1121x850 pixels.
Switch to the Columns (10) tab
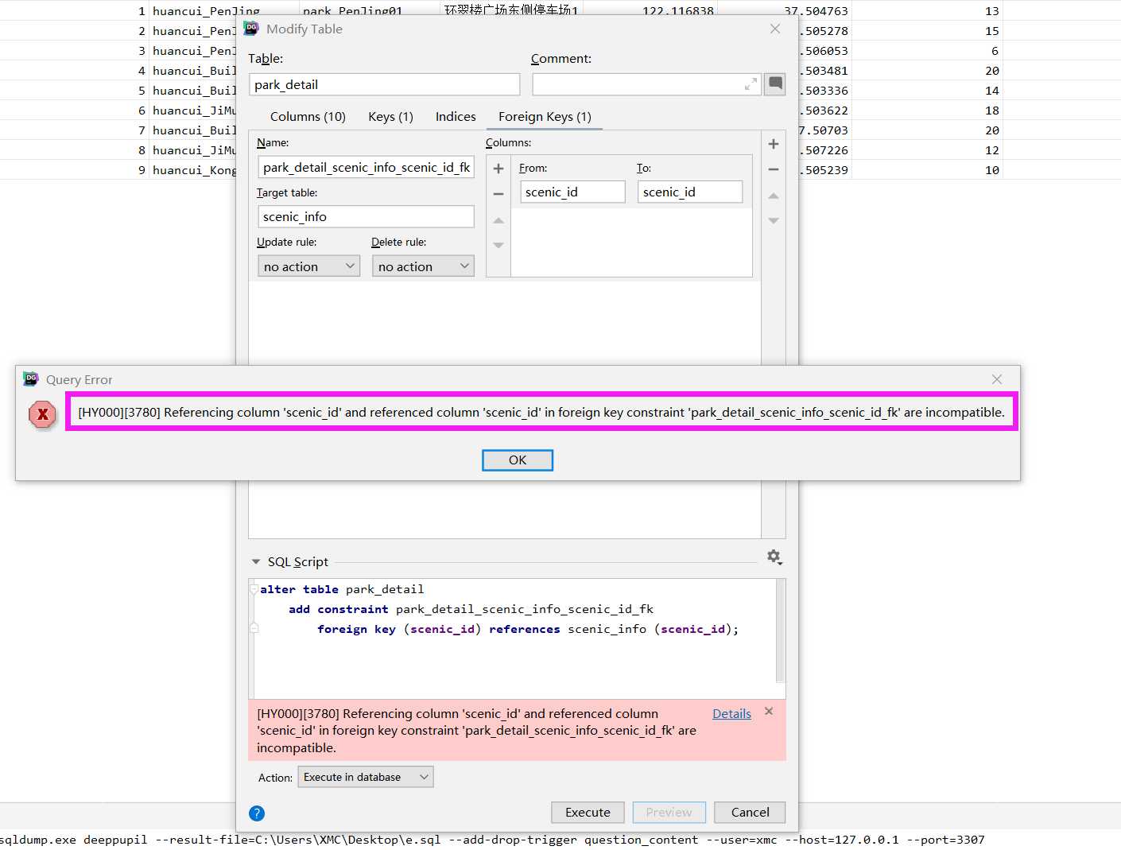point(308,117)
